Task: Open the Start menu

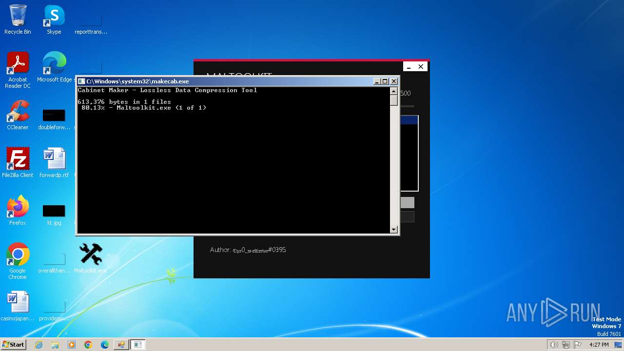Action: tap(13, 345)
